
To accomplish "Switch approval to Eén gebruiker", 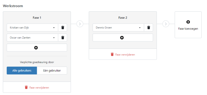I will (x=52, y=70).
